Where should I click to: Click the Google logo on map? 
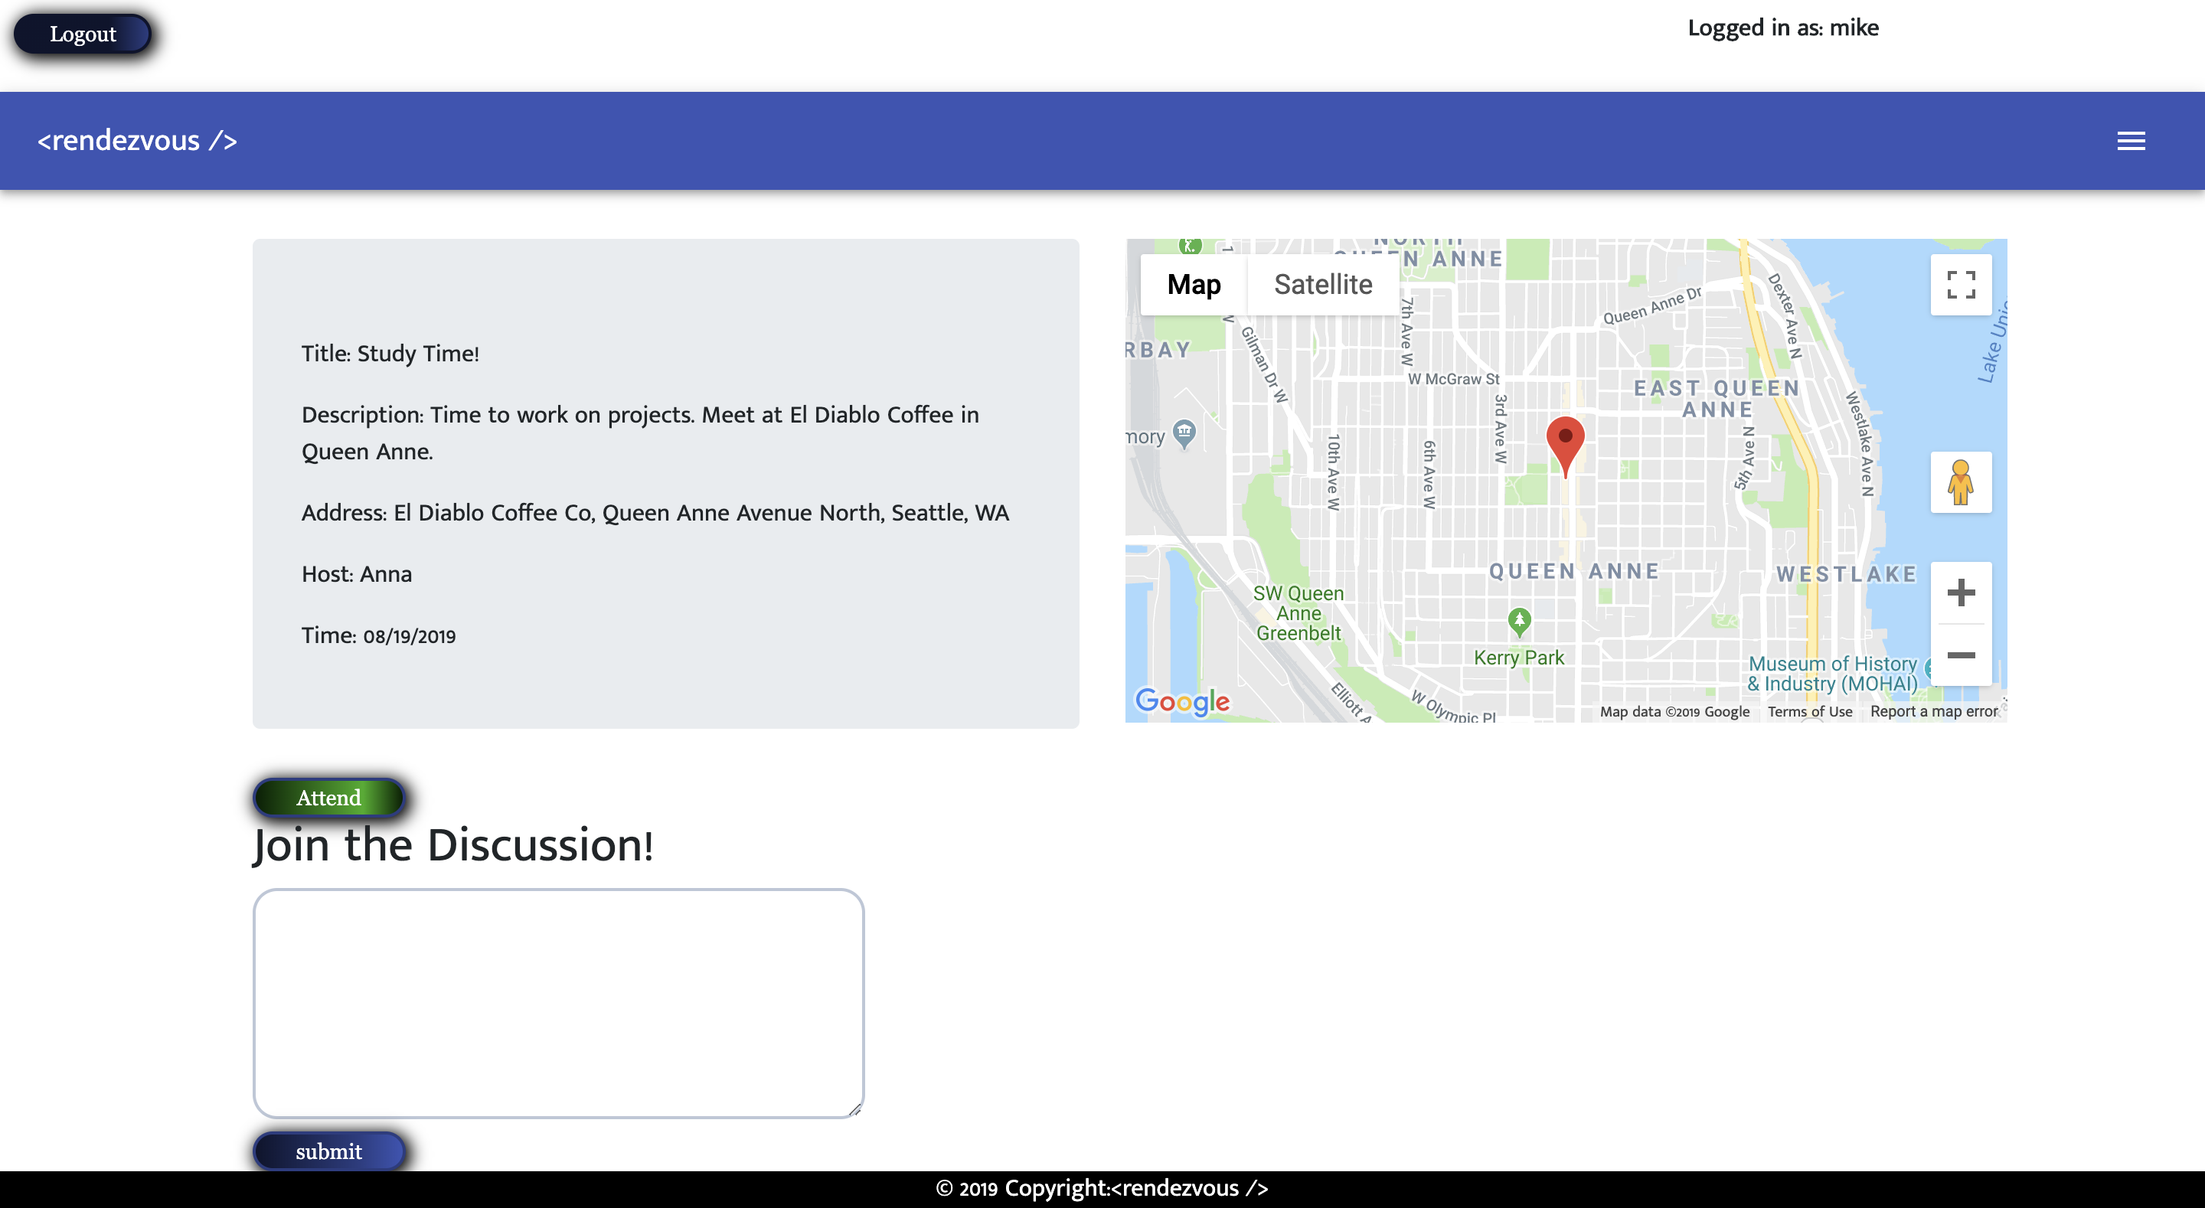coord(1182,701)
